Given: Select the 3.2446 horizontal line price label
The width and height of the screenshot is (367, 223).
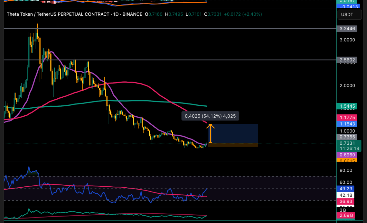Looking at the screenshot, I should pos(347,29).
